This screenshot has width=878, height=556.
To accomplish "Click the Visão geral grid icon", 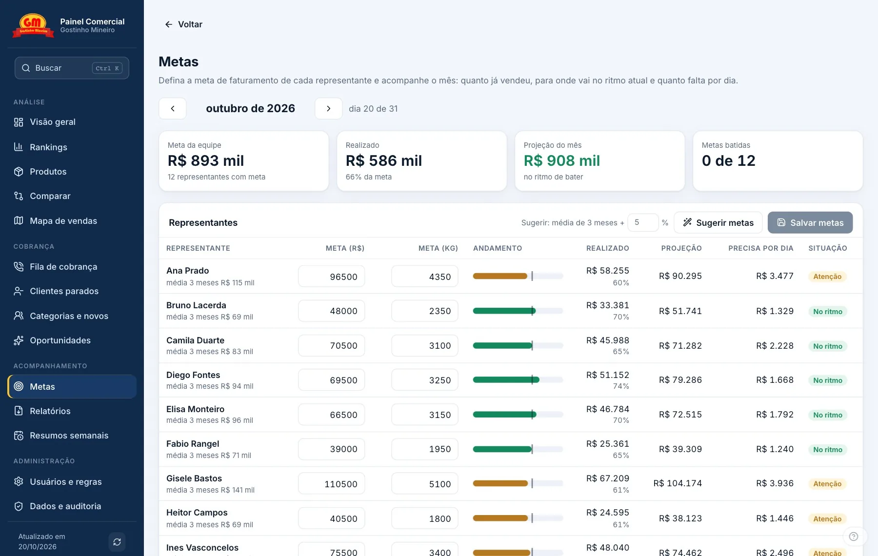I will [19, 122].
